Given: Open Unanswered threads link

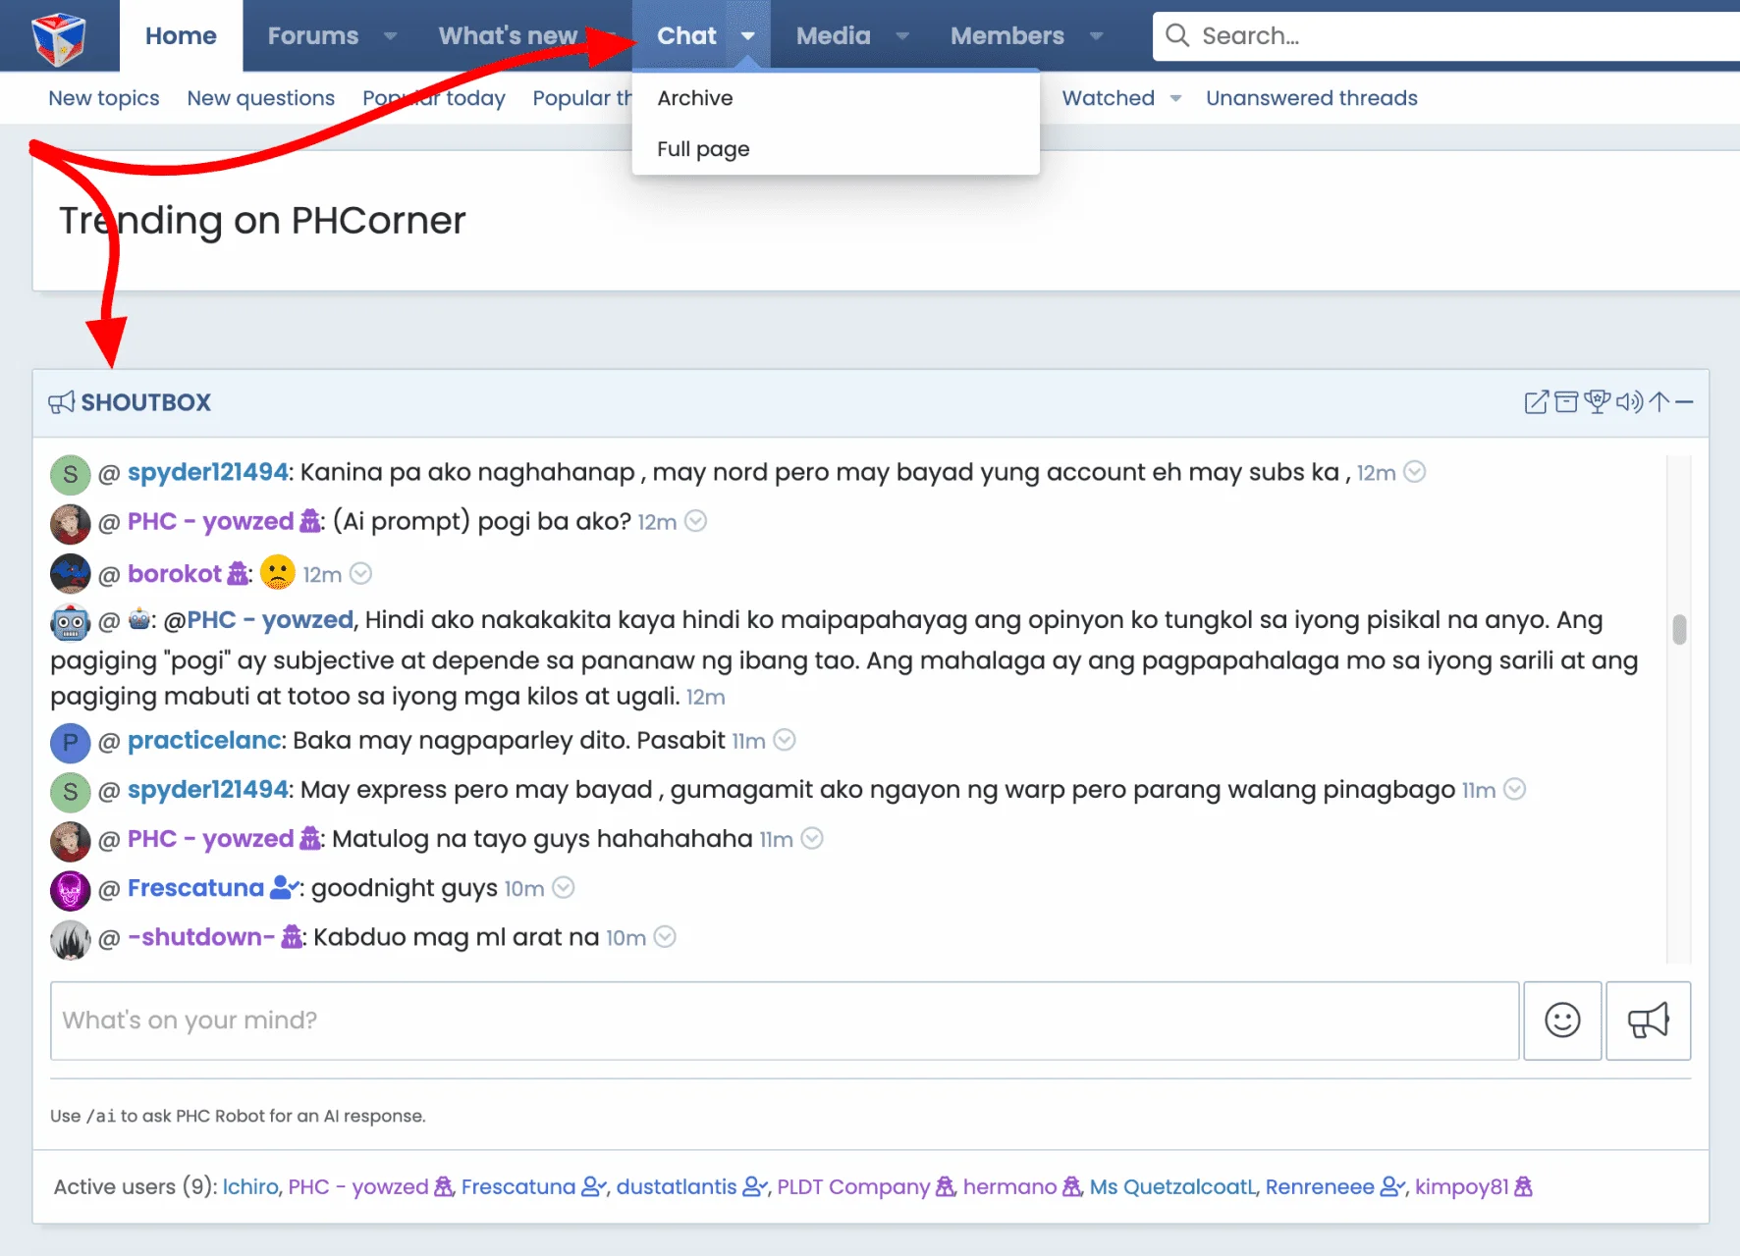Looking at the screenshot, I should click(1312, 98).
